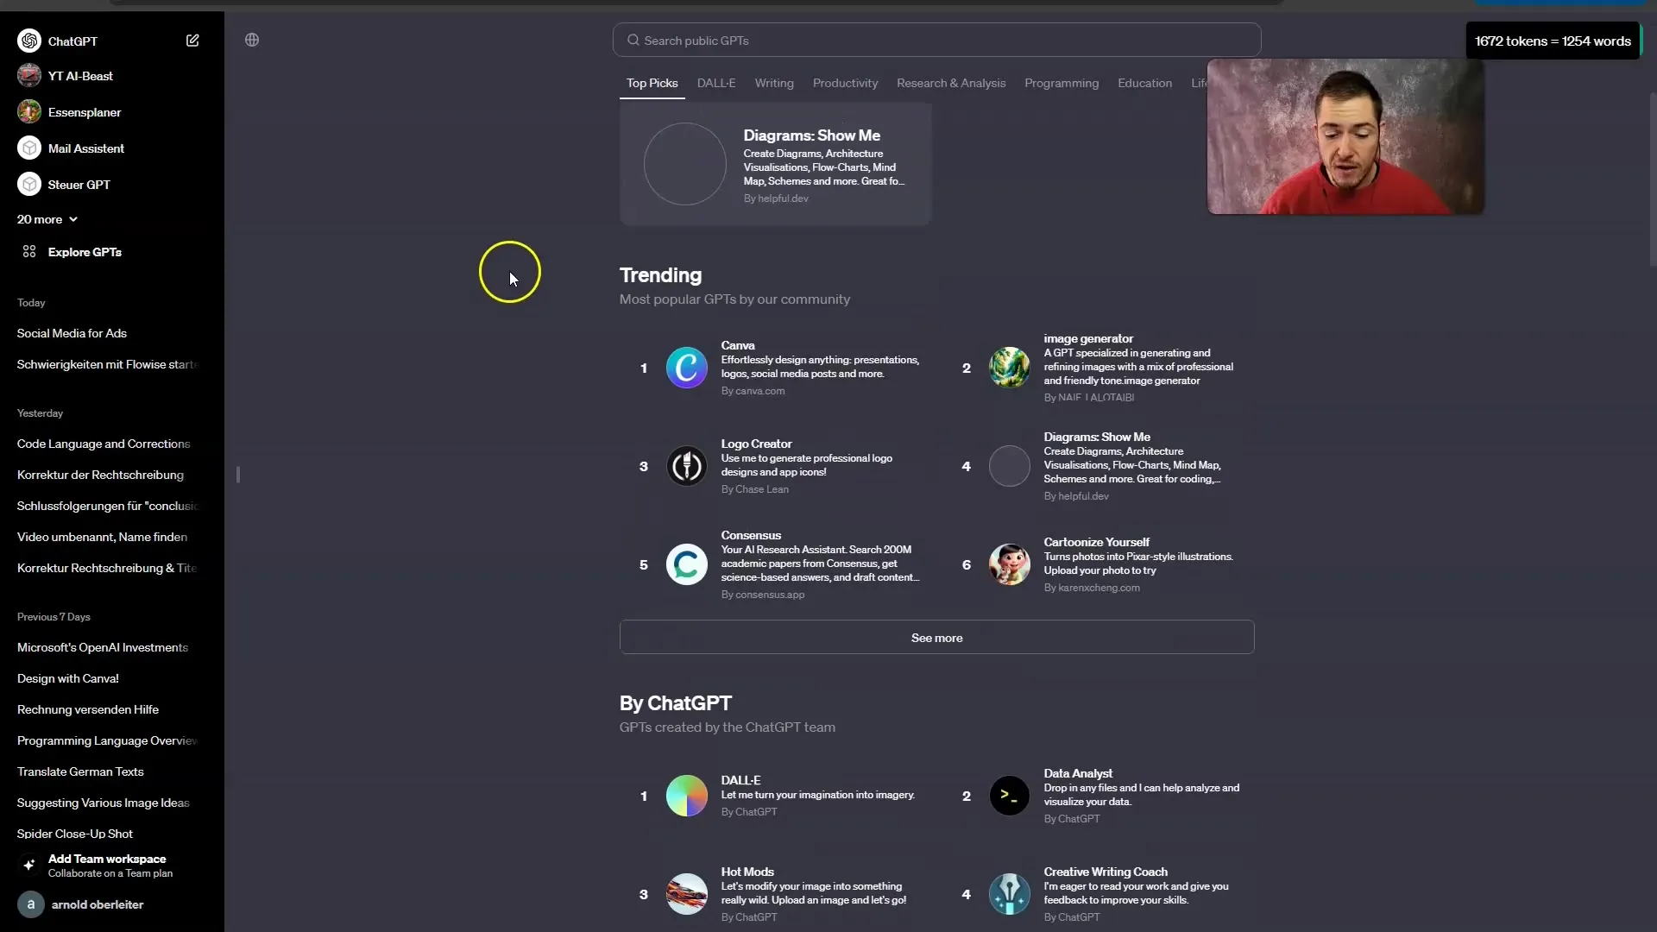Open the Consensus logo icon
Viewport: 1657px width, 932px height.
click(x=687, y=564)
